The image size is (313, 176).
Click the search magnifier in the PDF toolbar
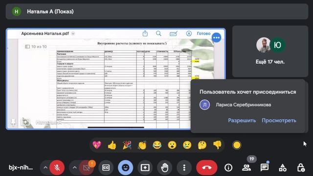coord(158,33)
